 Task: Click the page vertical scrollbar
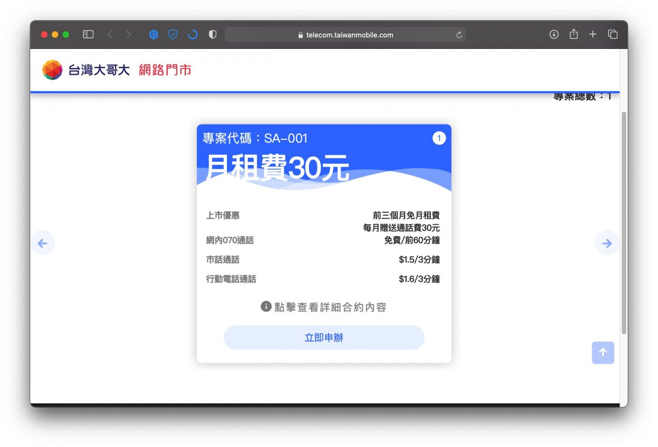(x=623, y=222)
